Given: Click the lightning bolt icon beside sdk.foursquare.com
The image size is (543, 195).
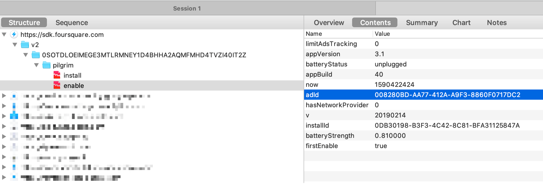Looking at the screenshot, I should 14,34.
